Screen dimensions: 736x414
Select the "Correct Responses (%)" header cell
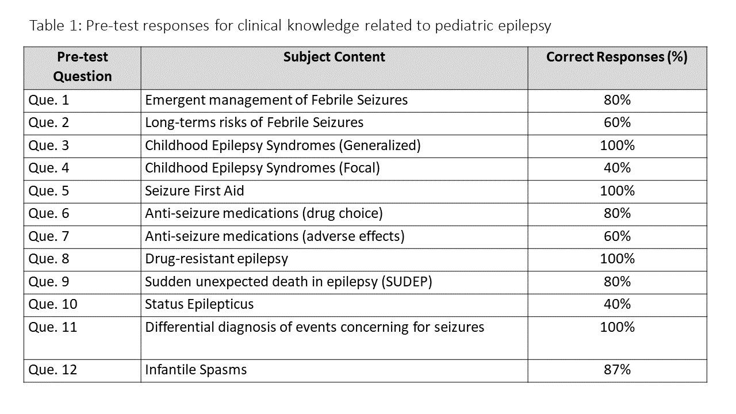(x=616, y=57)
